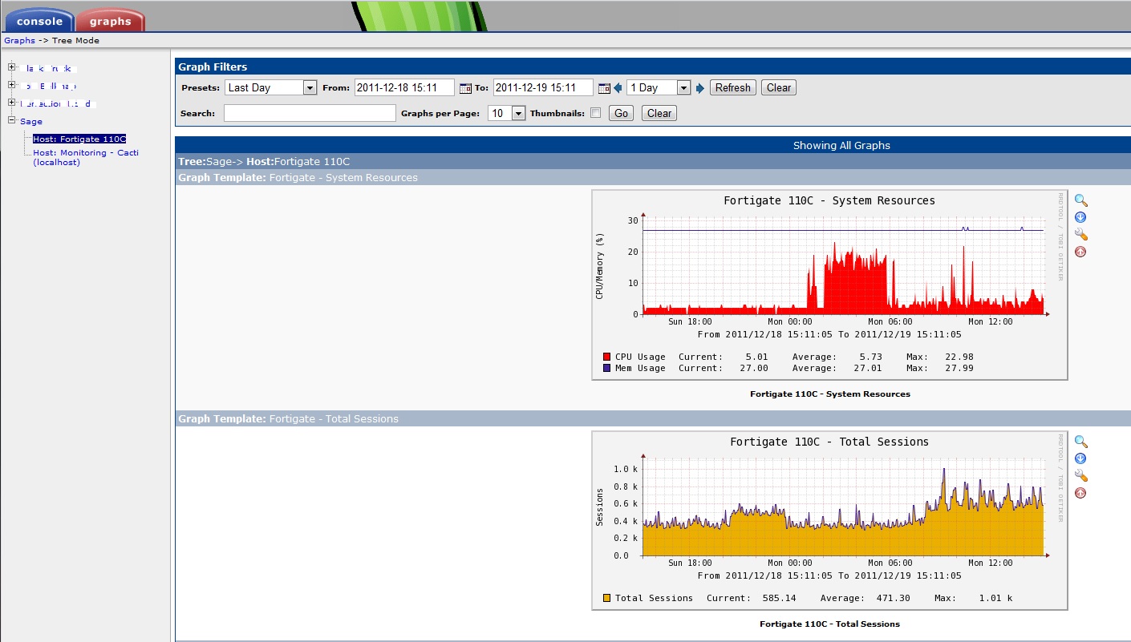Select Host: Fortigate 110C in tree
Screen dimensions: 1131x642
(x=79, y=139)
